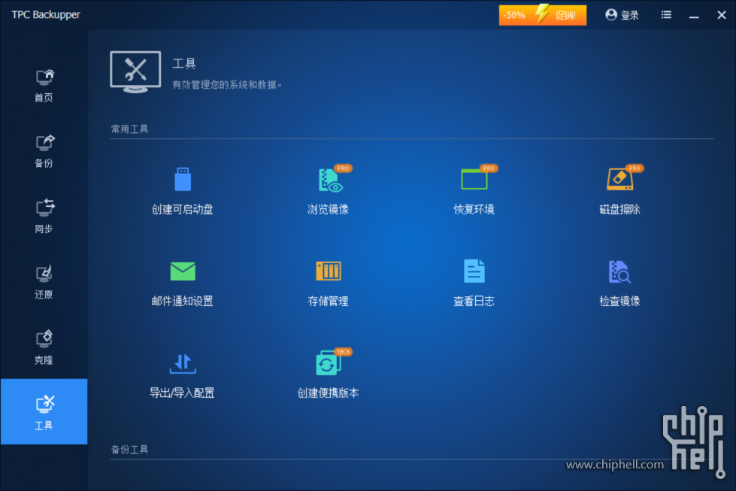Image resolution: width=736 pixels, height=491 pixels.
Task: Open the hamburger menu in title bar
Action: click(x=666, y=15)
